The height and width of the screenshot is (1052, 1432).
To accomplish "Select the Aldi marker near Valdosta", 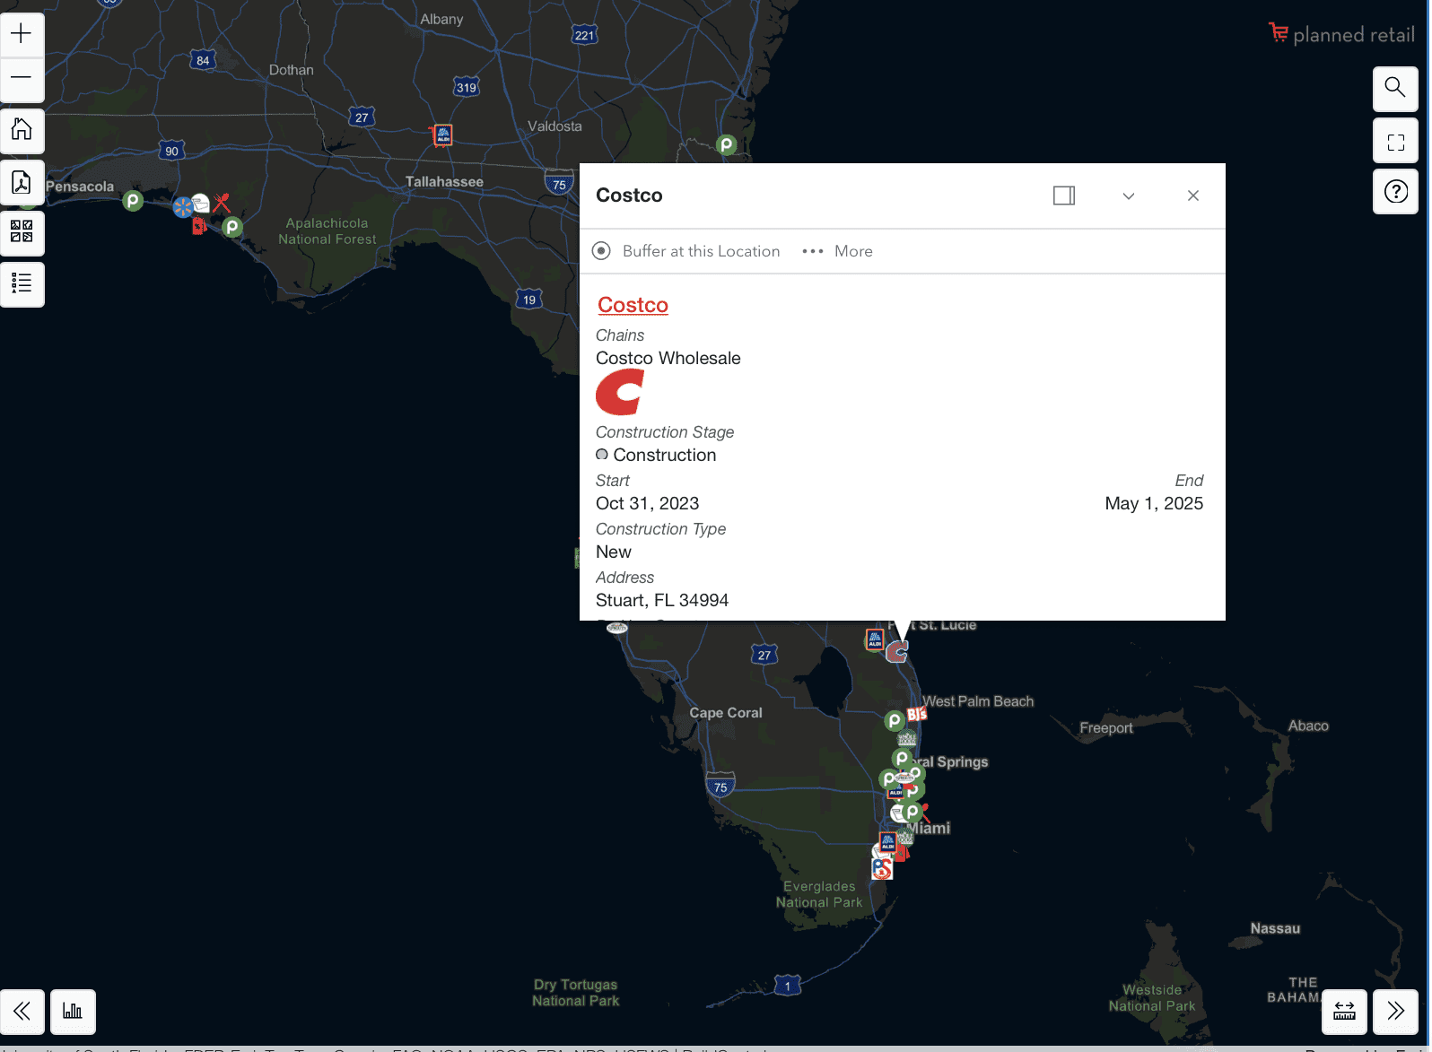I will pyautogui.click(x=442, y=135).
